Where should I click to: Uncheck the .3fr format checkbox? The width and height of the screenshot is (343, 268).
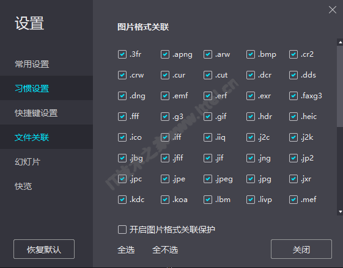click(x=122, y=54)
